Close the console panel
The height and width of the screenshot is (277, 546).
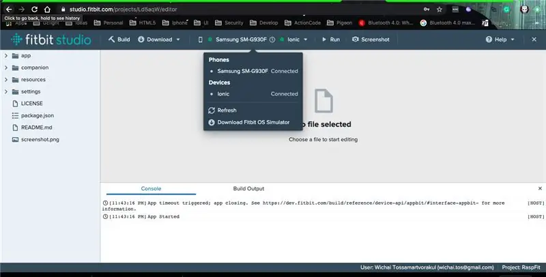[540, 188]
